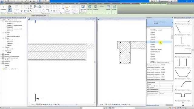Click the Марка property field
This screenshot has width=194, height=109.
coord(166,84)
